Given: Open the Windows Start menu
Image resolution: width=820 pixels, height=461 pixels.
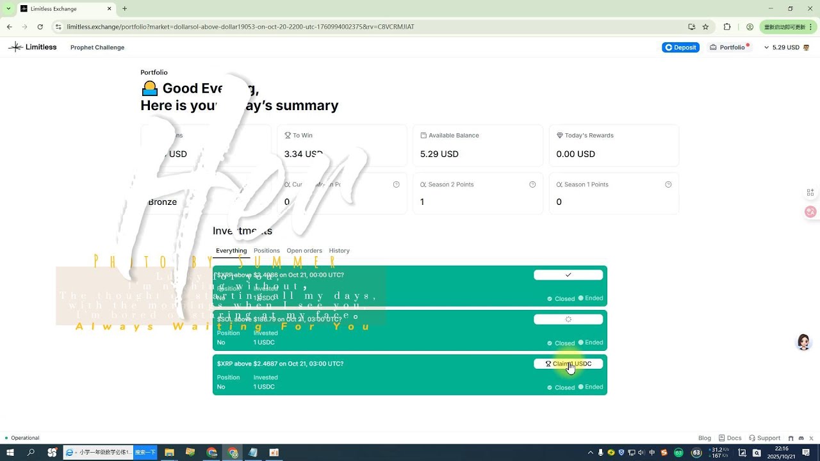Looking at the screenshot, I should tap(10, 453).
